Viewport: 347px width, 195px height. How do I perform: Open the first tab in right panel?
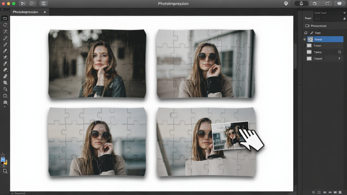click(x=308, y=18)
